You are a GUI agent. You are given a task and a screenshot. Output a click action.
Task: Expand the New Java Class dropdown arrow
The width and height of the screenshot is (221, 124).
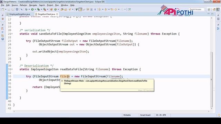coord(58,9)
